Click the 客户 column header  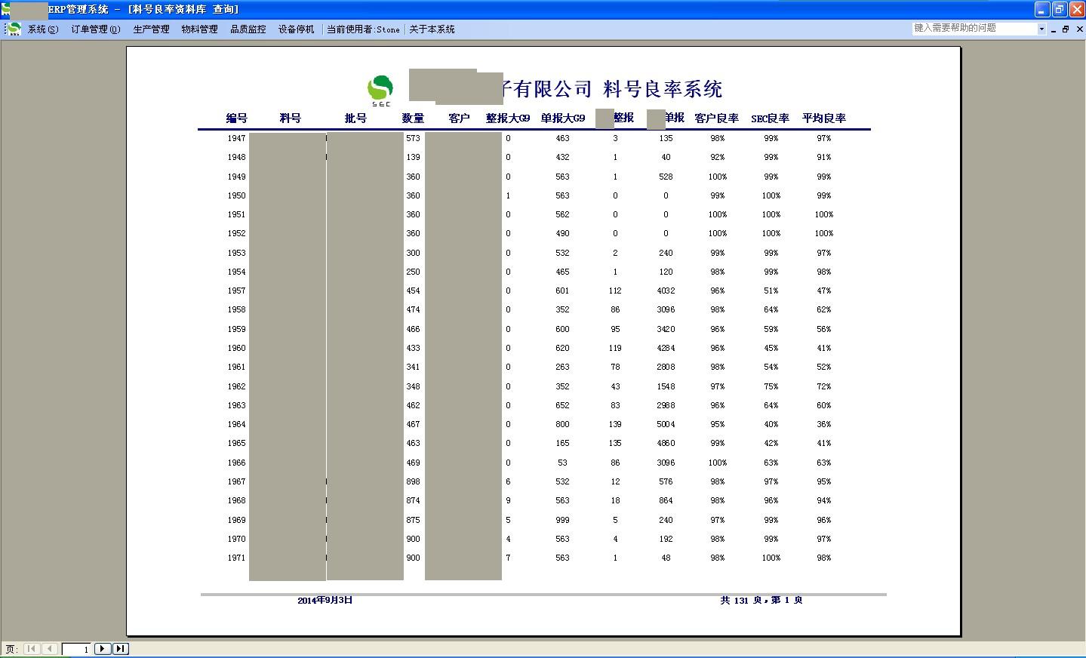tap(459, 118)
